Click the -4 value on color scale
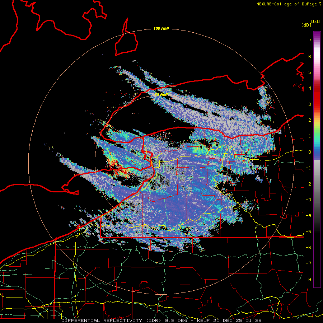Image resolution: width=323 pixels, height=323 pixels. coord(308,216)
